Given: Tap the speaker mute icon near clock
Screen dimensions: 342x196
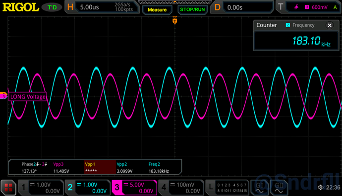Looking at the screenshot, I should coord(321,187).
